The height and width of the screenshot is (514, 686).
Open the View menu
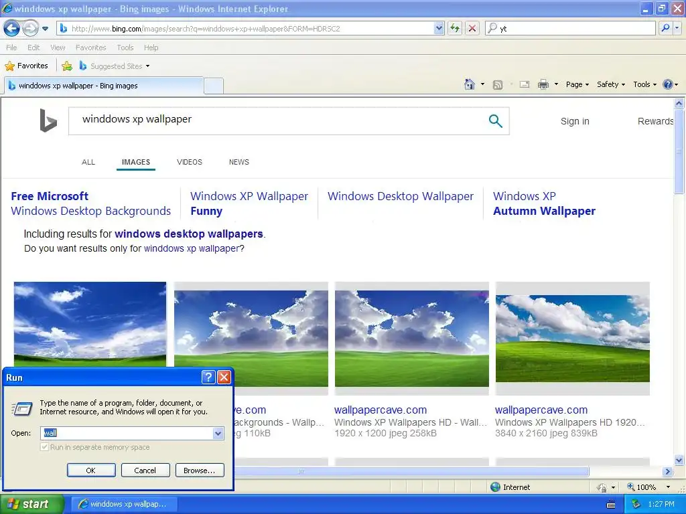pyautogui.click(x=58, y=48)
